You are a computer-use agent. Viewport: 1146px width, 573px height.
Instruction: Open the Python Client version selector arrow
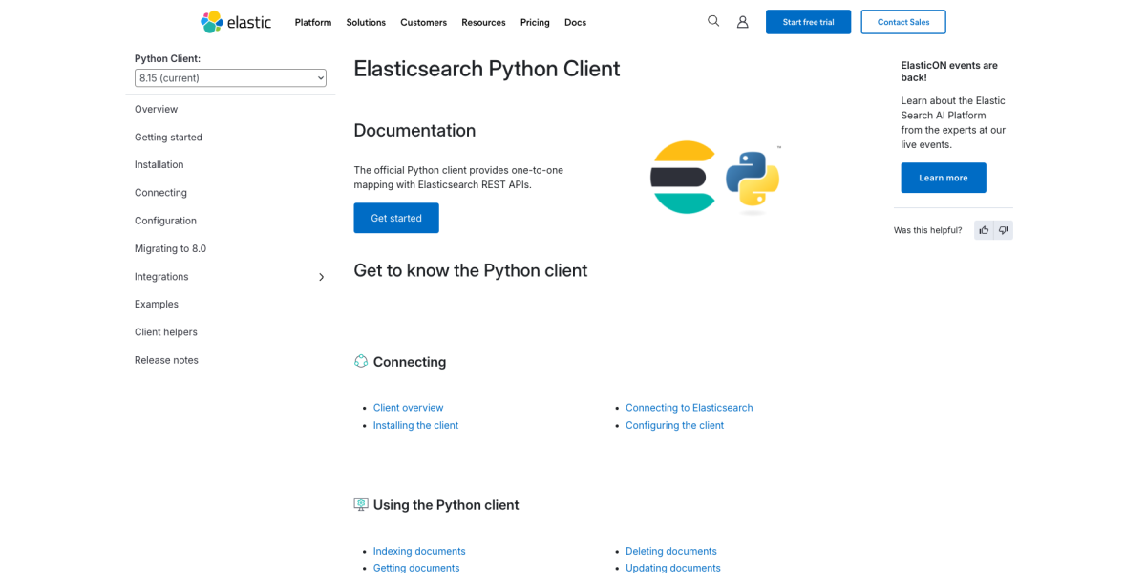[x=319, y=77]
